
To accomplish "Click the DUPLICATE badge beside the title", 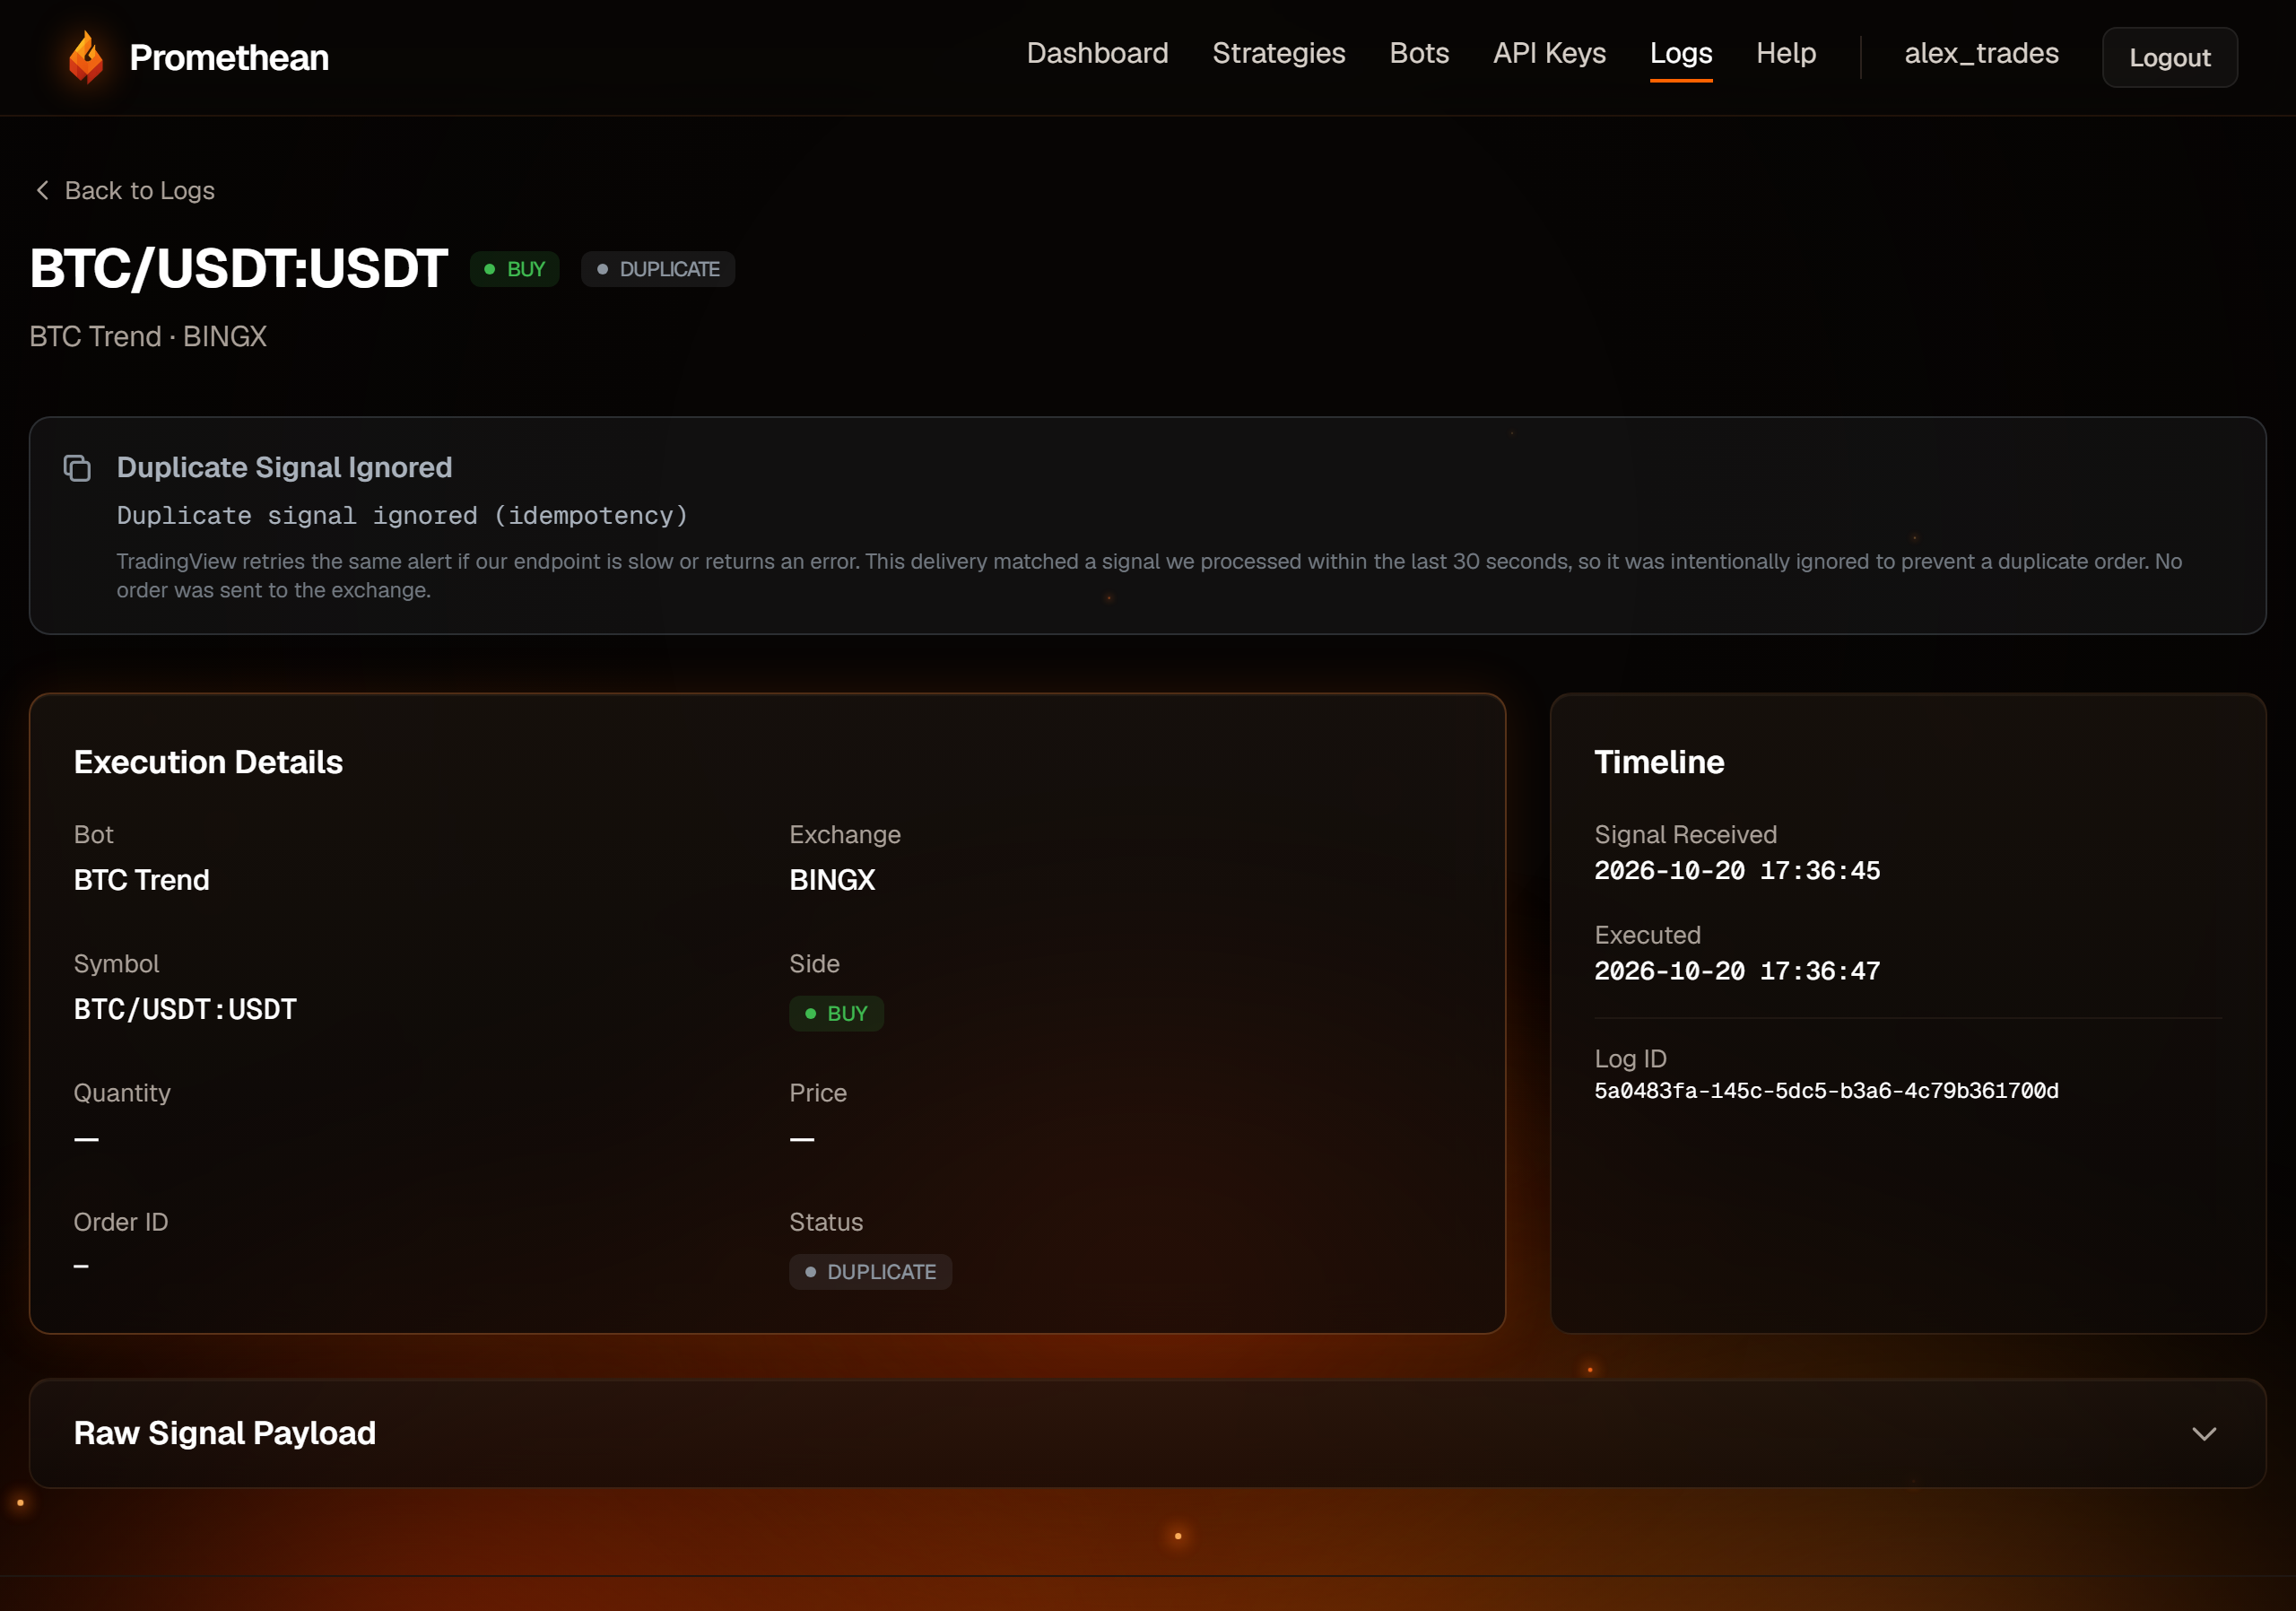I will pyautogui.click(x=657, y=269).
